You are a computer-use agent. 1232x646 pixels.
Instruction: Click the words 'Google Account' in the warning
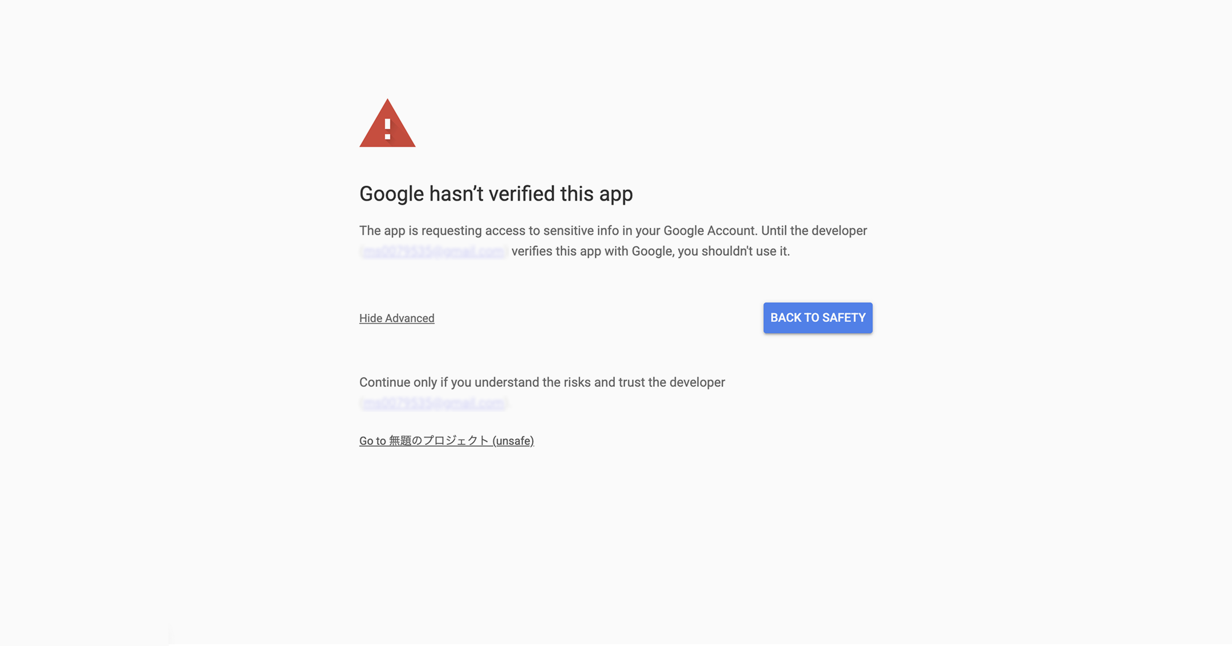(x=709, y=231)
